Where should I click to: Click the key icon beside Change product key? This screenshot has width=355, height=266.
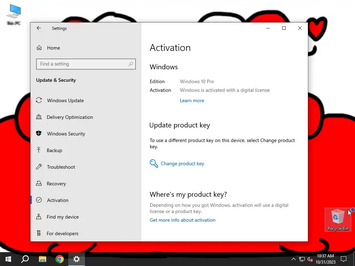point(154,163)
